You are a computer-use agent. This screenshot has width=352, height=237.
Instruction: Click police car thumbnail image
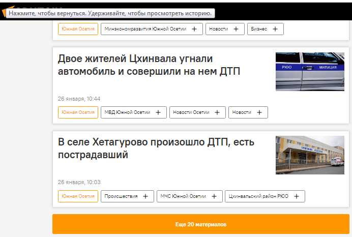pos(310,72)
